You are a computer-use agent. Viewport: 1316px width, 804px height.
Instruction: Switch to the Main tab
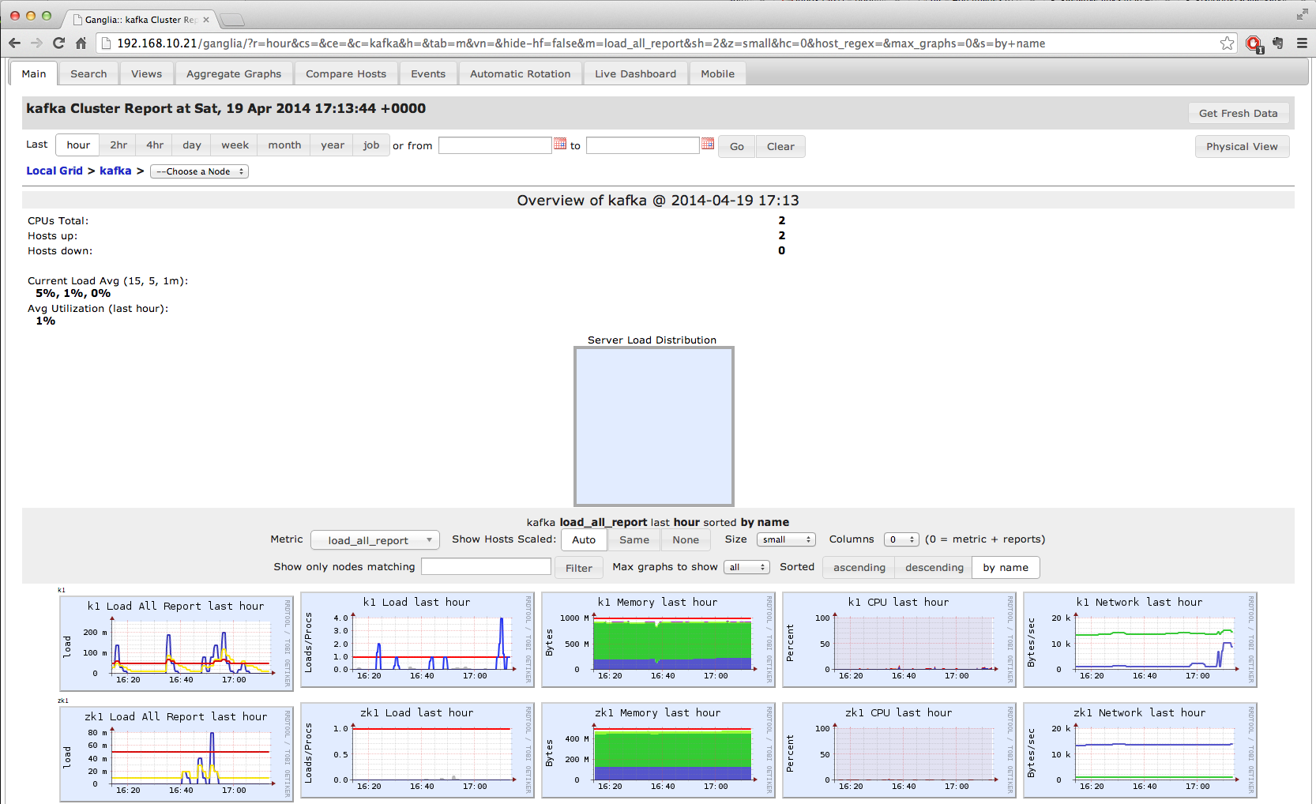[34, 73]
